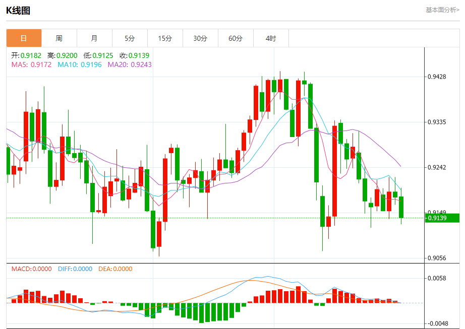
Task: Open the 60分 interval tab
Action: (236, 38)
